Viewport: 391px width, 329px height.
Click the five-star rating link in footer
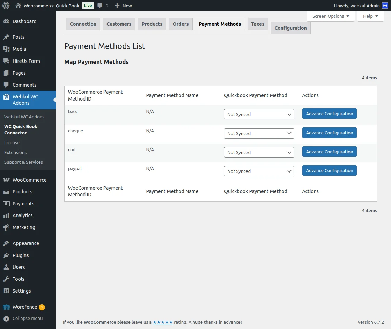click(x=163, y=322)
